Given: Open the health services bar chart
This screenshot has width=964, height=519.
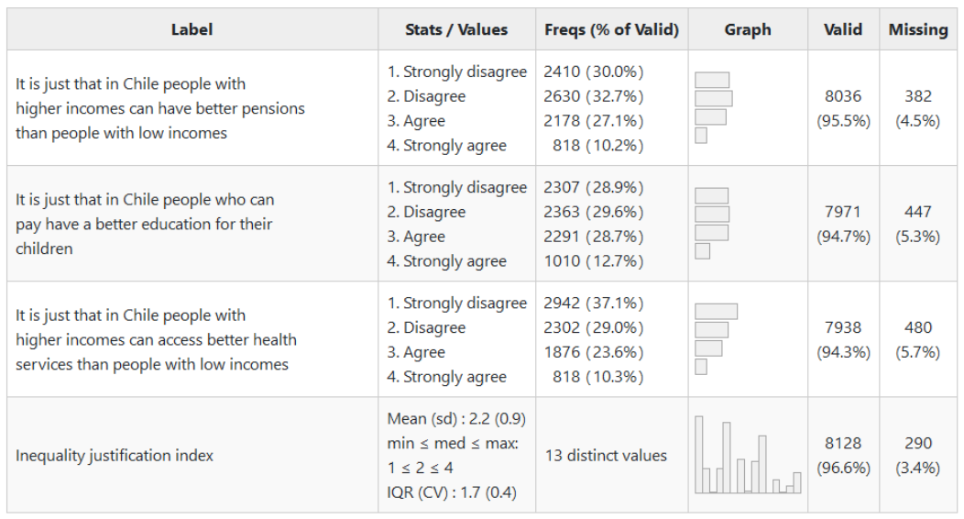Looking at the screenshot, I should (x=716, y=339).
